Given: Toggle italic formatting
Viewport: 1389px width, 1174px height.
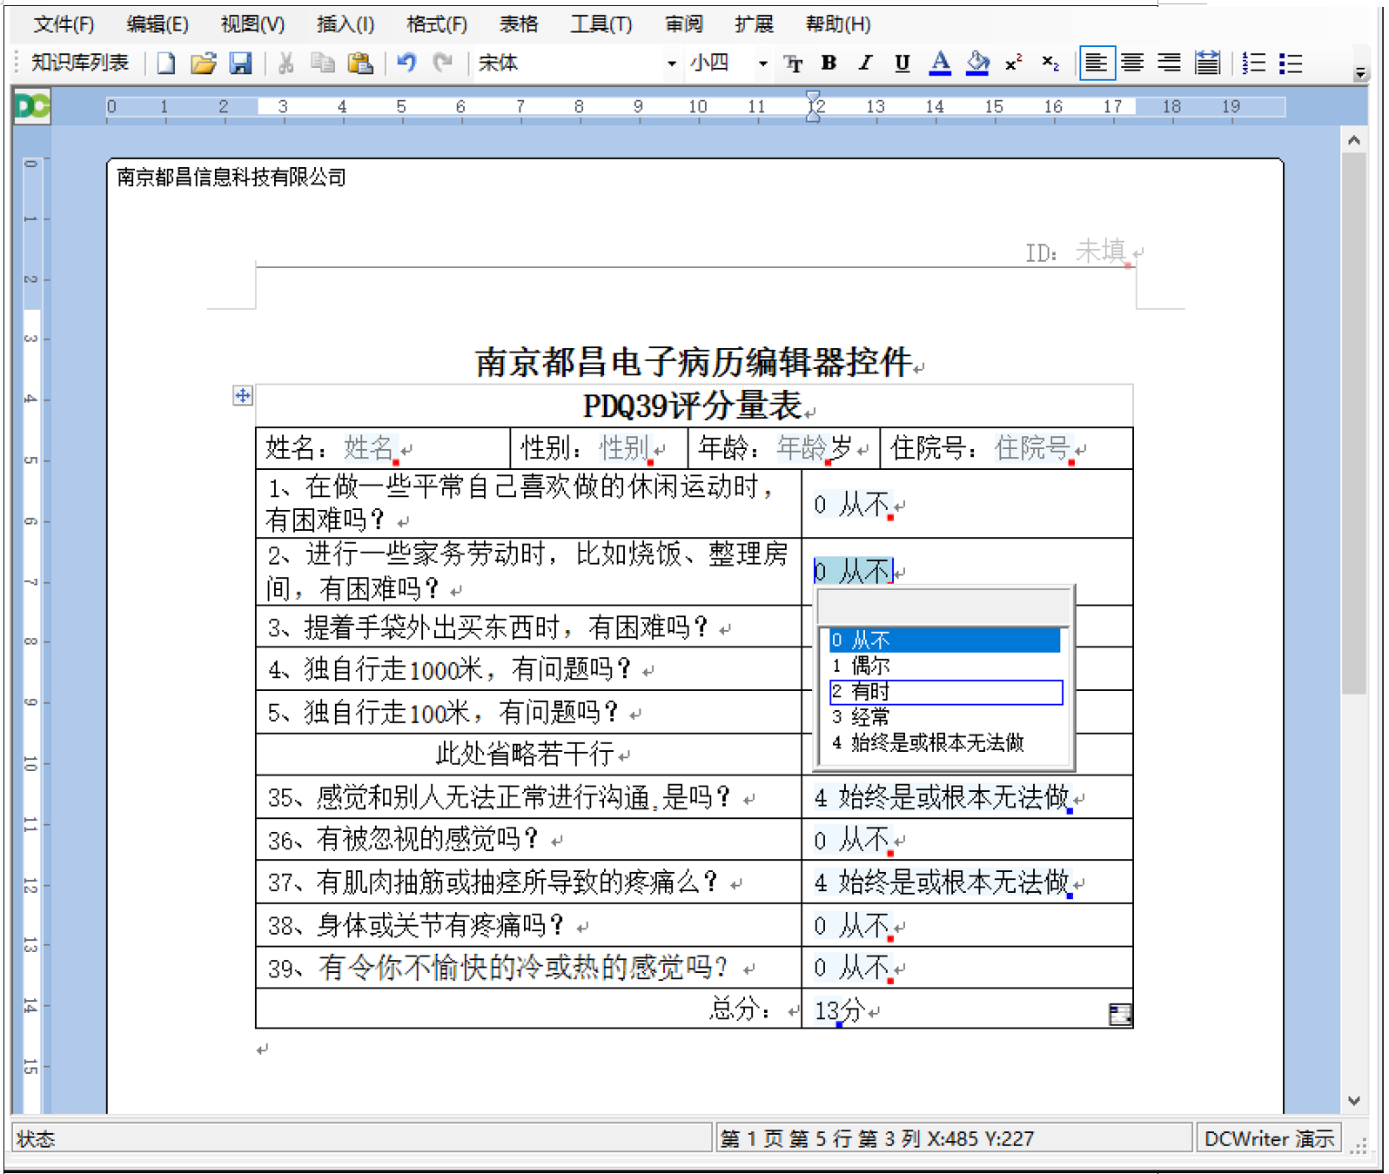Looking at the screenshot, I should point(865,64).
